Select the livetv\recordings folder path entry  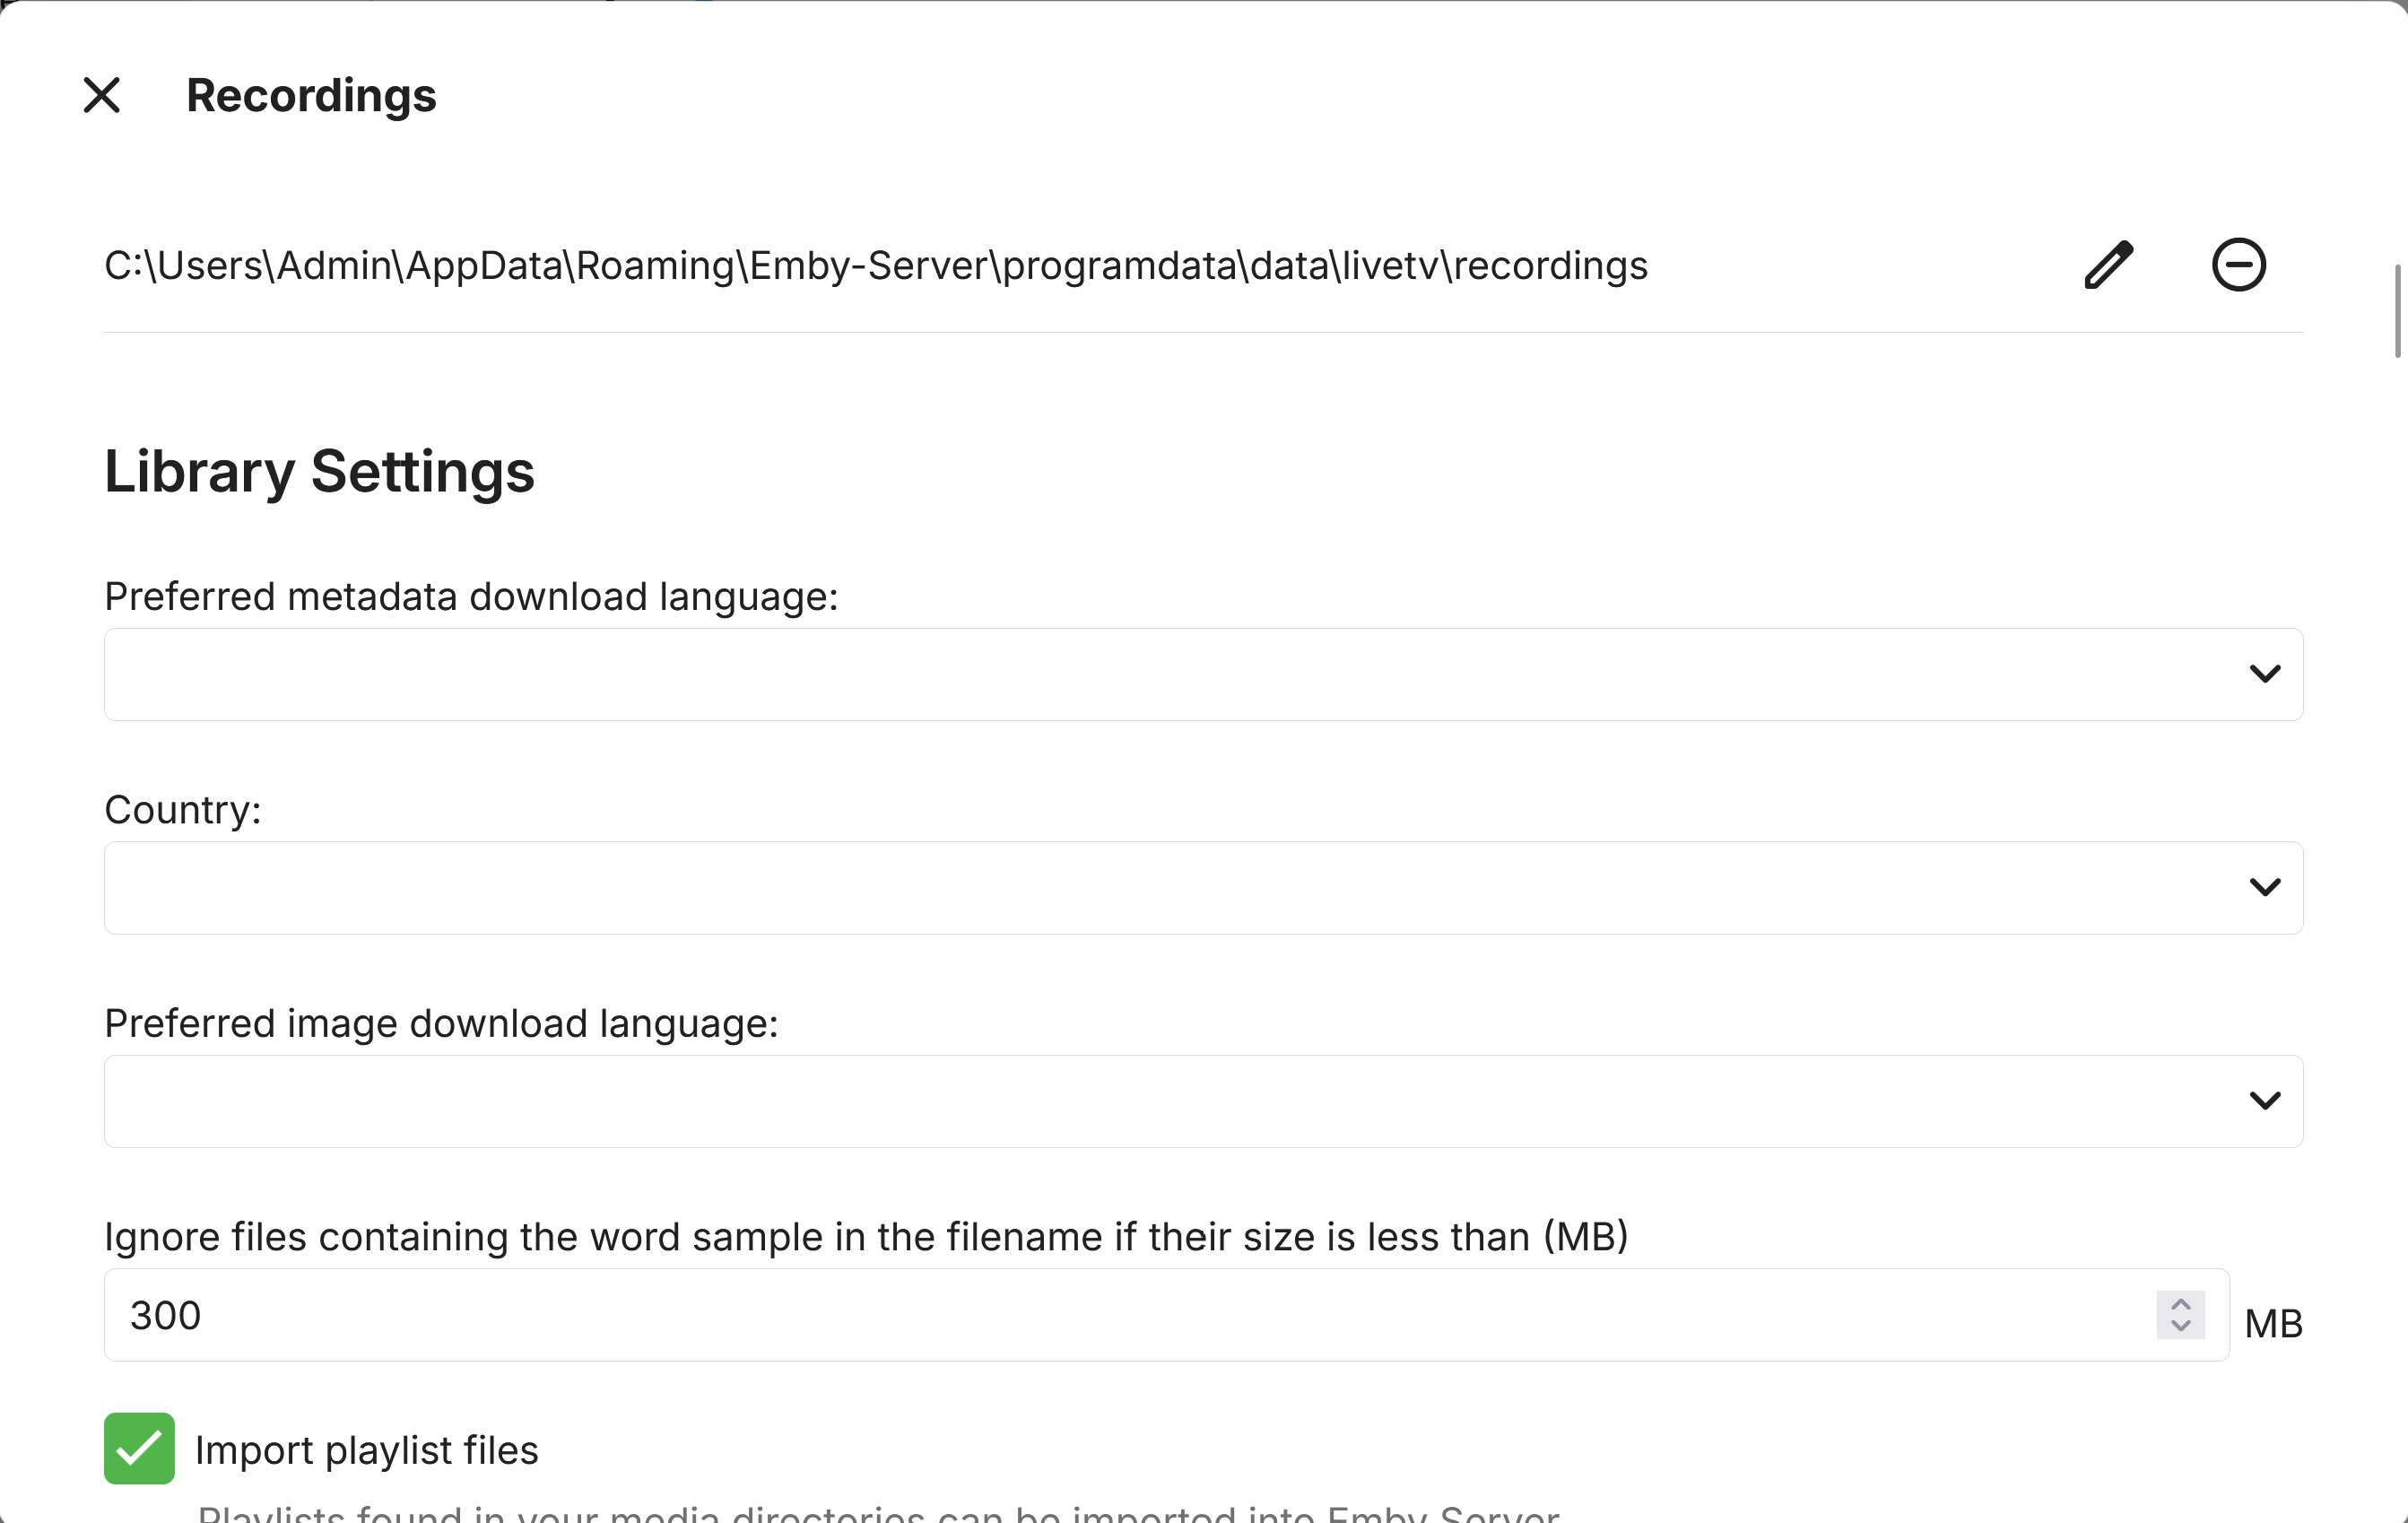[875, 266]
